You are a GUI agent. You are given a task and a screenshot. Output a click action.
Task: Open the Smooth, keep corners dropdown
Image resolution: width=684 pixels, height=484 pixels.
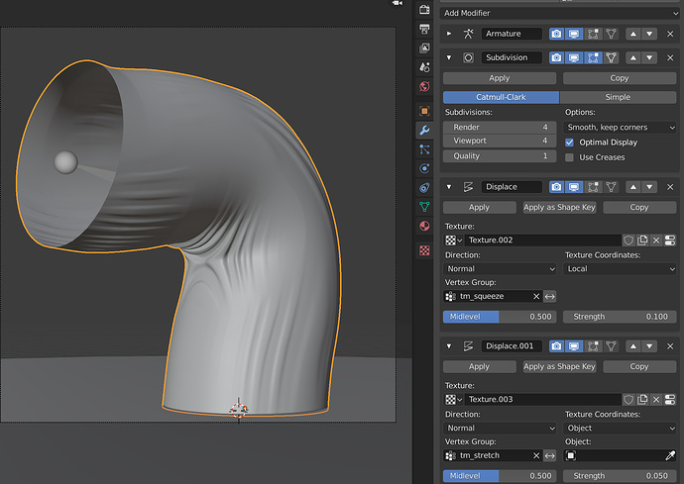pos(620,128)
